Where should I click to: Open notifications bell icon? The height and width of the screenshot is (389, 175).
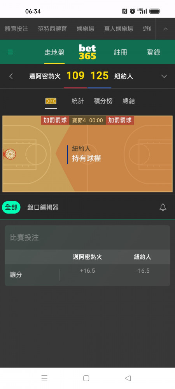163,207
